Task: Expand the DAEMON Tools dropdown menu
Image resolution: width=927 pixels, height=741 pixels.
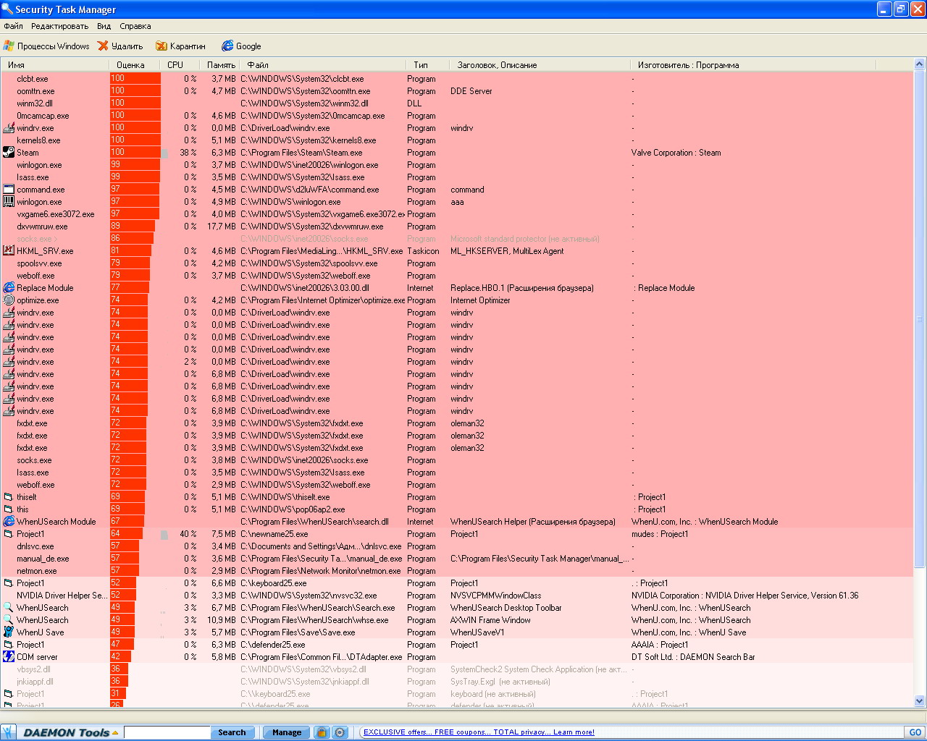Action: point(115,732)
